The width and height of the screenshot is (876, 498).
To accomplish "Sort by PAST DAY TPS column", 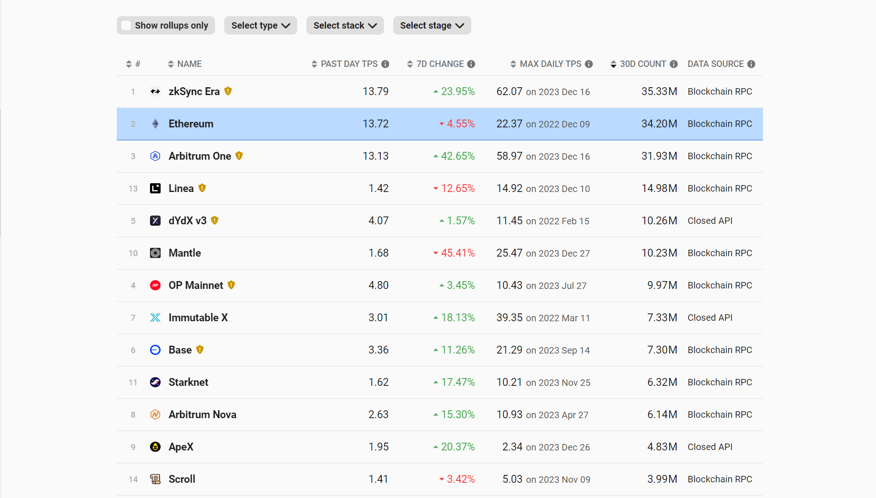I will coord(345,64).
